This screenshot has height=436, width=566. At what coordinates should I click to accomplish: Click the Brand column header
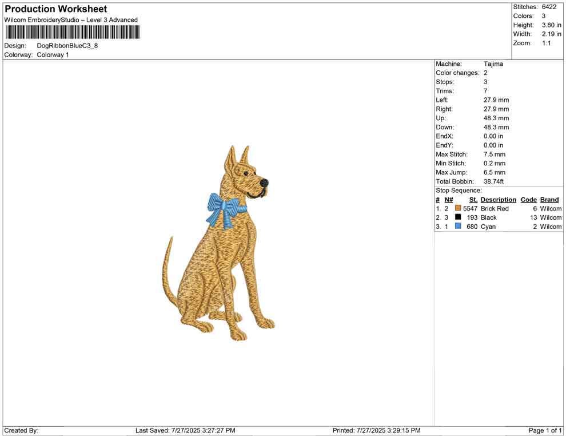(x=549, y=199)
